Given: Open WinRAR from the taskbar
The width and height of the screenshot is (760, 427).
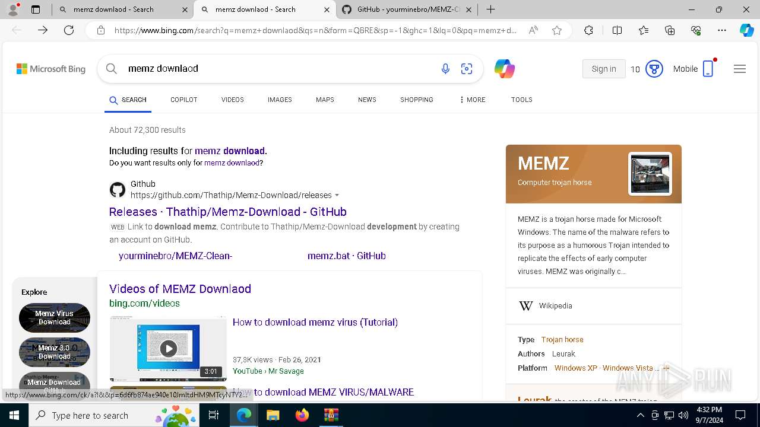Looking at the screenshot, I should click(331, 415).
